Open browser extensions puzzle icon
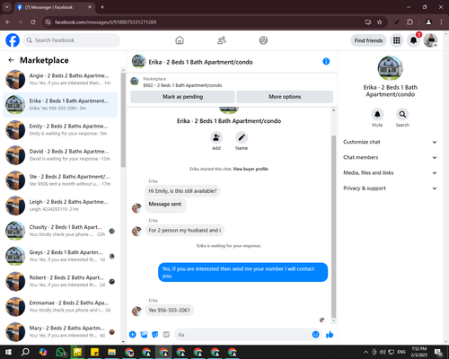Viewport: 449px width, 359px height. point(409,22)
